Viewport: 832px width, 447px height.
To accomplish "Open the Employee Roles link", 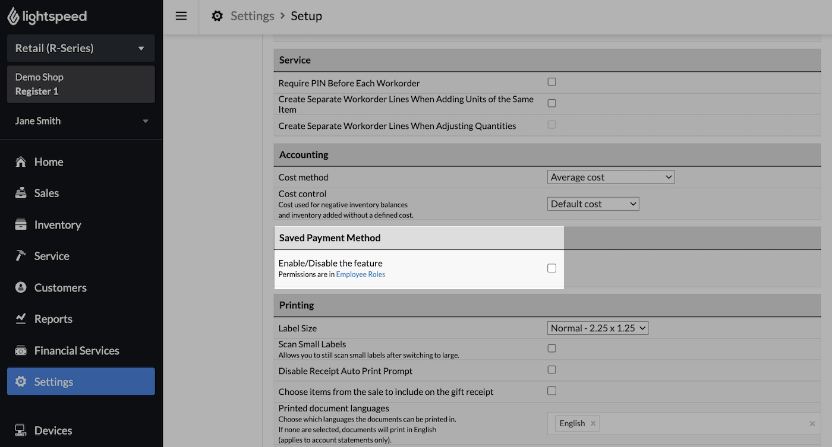I will tap(361, 274).
